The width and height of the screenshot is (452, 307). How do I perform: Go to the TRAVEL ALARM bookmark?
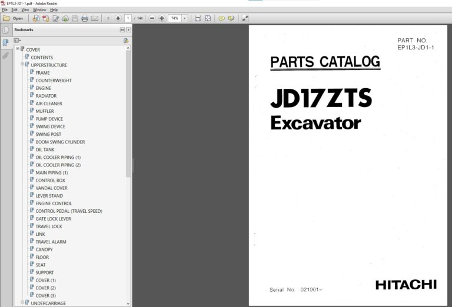(x=51, y=242)
